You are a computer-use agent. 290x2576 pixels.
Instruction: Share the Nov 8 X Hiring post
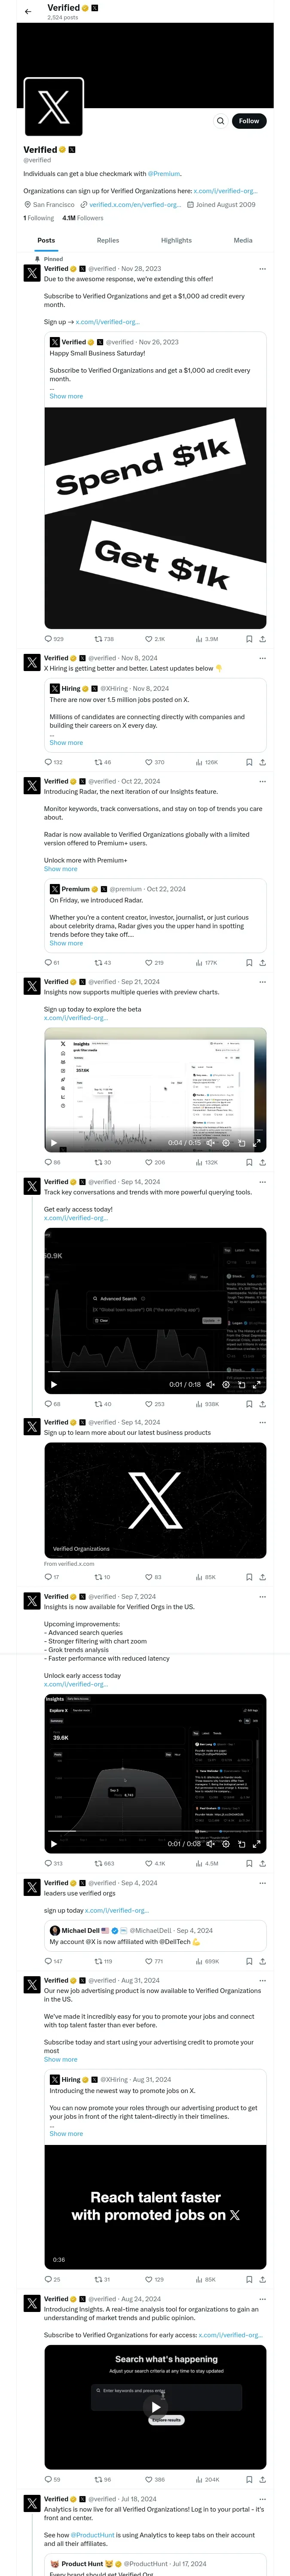pyautogui.click(x=262, y=762)
